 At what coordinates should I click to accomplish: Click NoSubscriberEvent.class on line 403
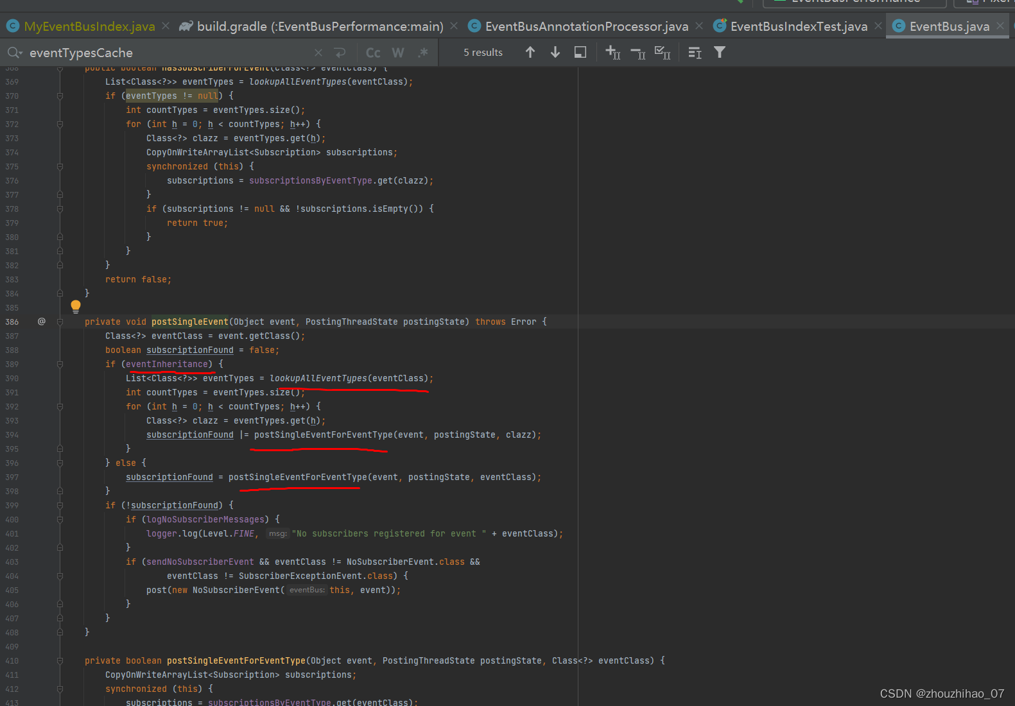(x=406, y=562)
